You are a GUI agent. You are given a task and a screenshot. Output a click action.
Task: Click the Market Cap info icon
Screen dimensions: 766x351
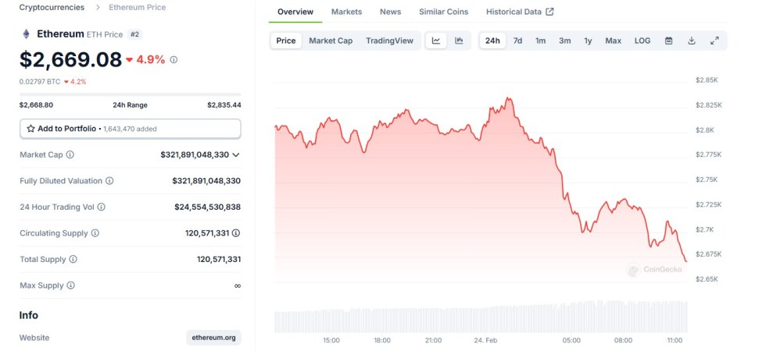[70, 154]
